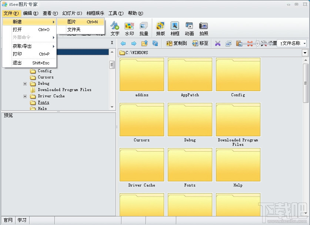
Task: Open the 文件名称 sort order dropdown
Action: click(305, 43)
